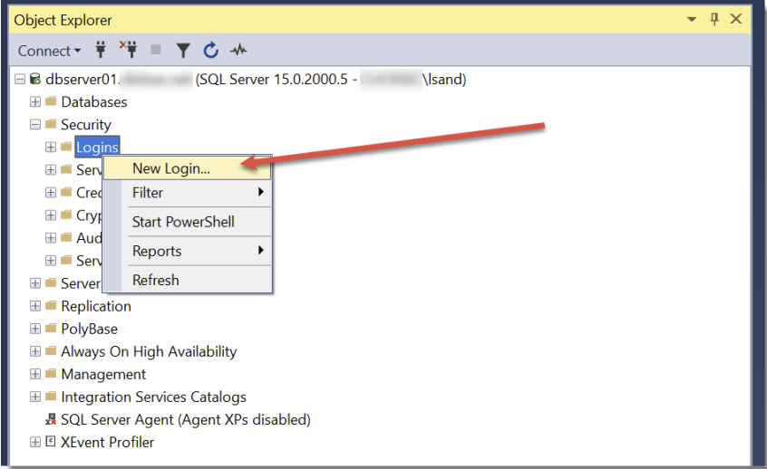
Task: Select the Cryp folder icon under Security
Action: click(x=66, y=215)
